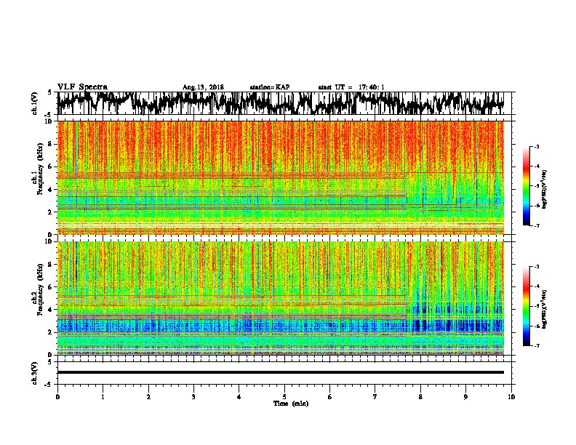
Task: Click time axis tick label "6"
Action: tap(330, 397)
